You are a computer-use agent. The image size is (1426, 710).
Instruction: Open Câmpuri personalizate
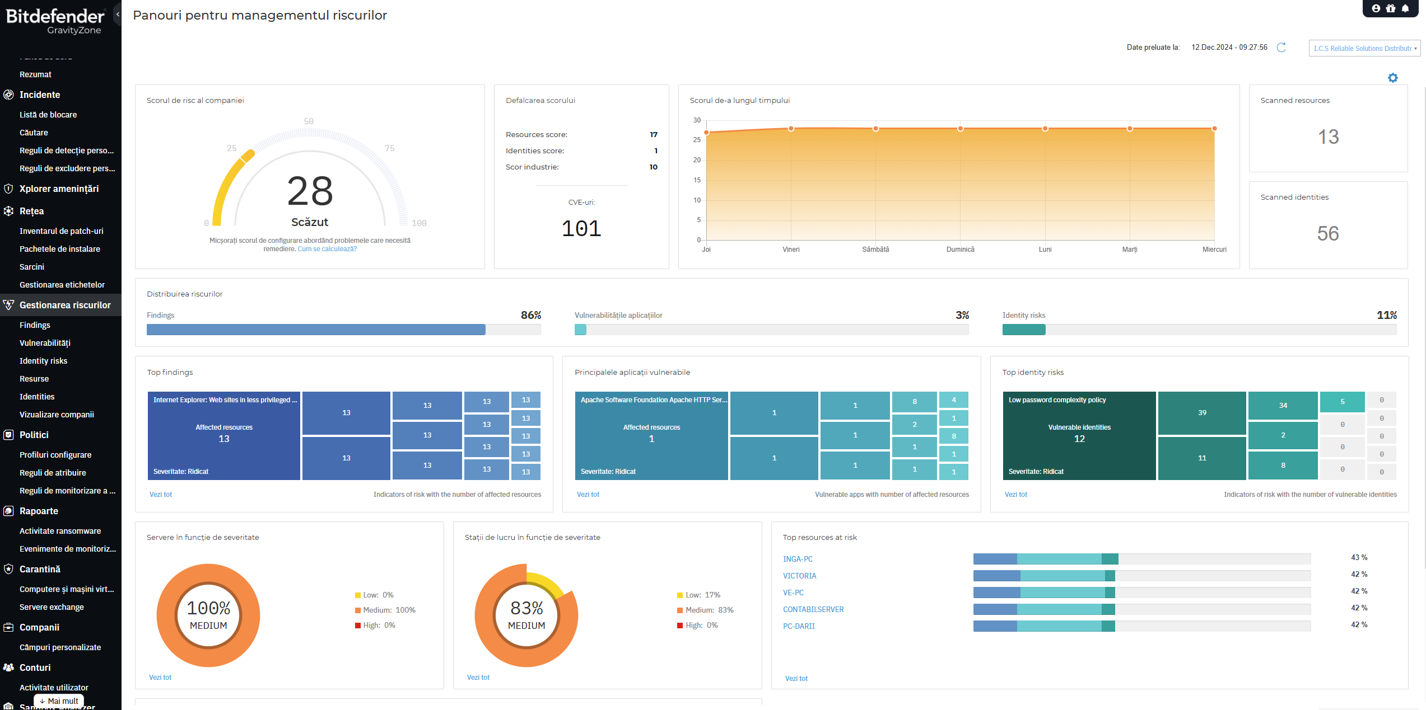click(60, 647)
